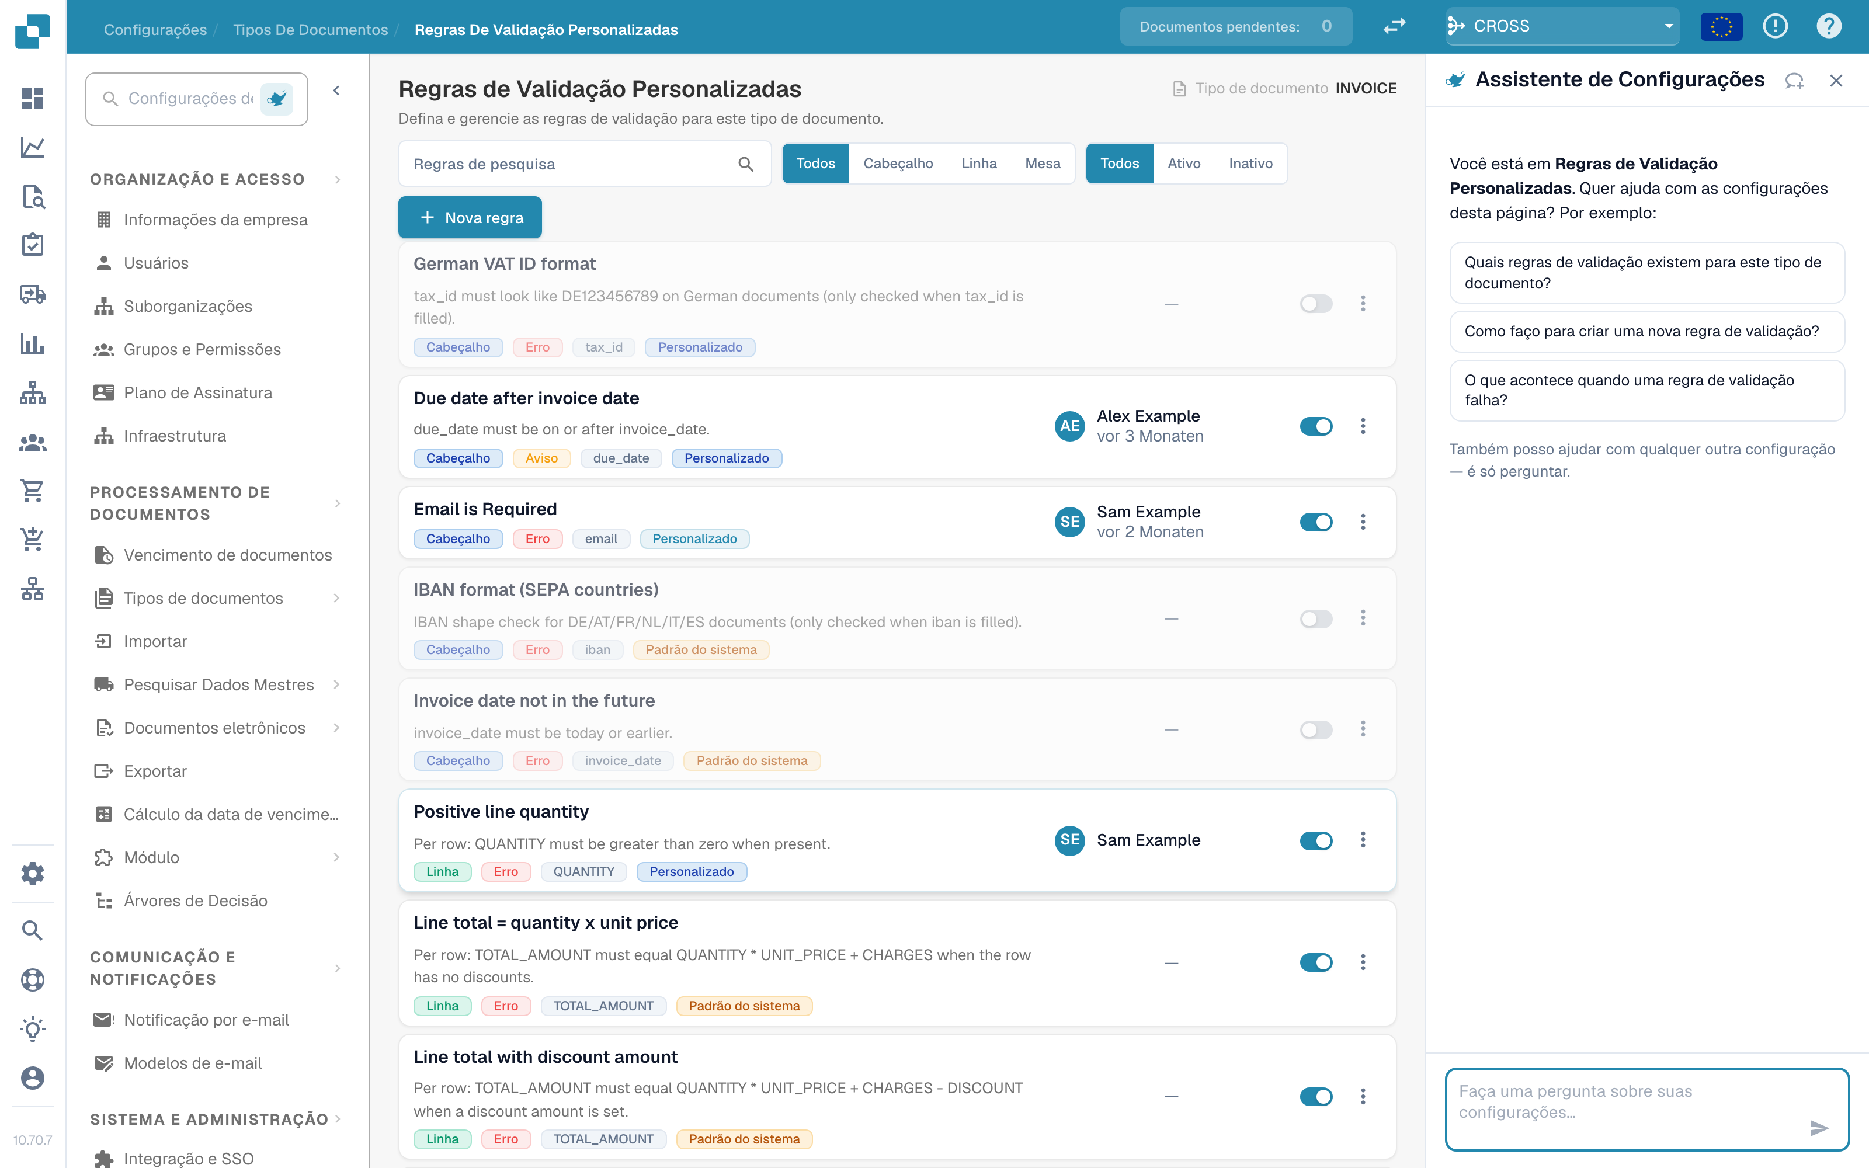Collapse the settings sidebar with chevron

[x=337, y=91]
